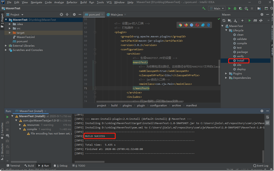Viewport: 274px width, 171px height.
Task: Open the Refactor menu
Action: tap(72, 2)
